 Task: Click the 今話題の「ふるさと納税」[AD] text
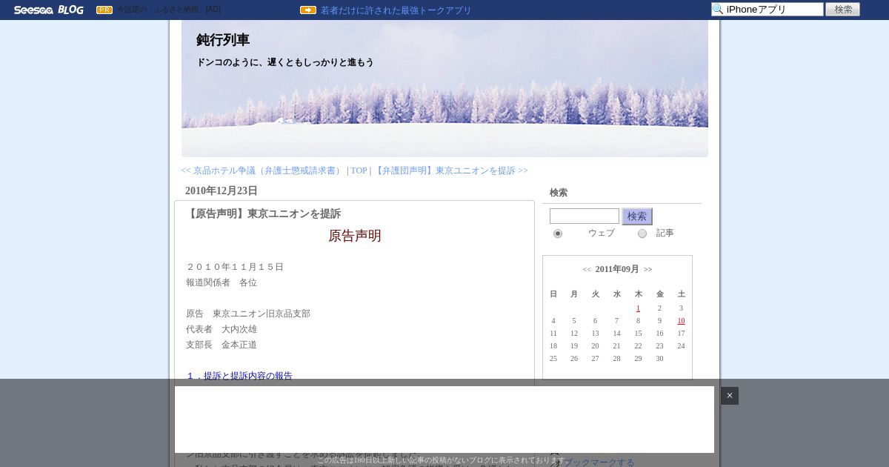169,10
